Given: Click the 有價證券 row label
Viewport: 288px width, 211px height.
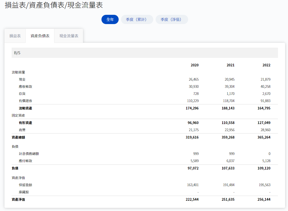Looking at the screenshot, I should pyautogui.click(x=26, y=101).
